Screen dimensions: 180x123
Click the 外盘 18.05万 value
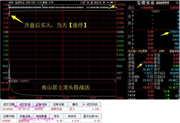[148, 88]
